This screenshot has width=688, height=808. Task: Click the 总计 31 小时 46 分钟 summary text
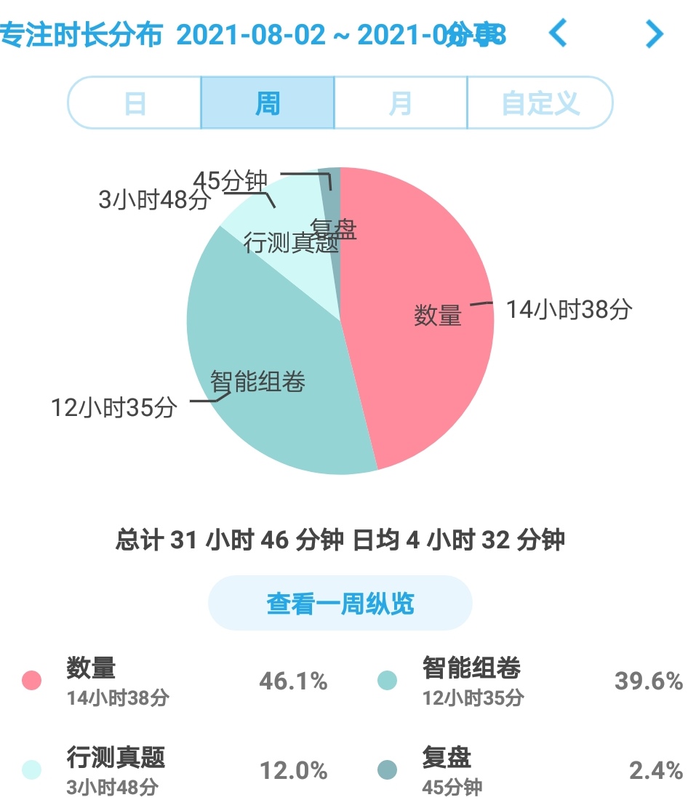(229, 540)
